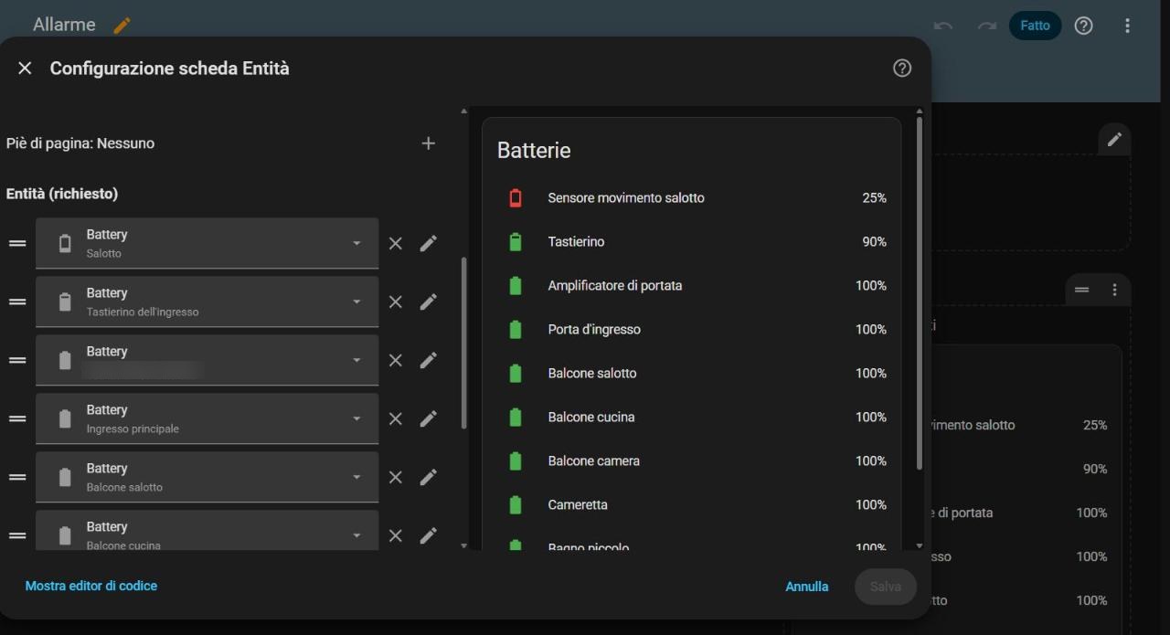The height and width of the screenshot is (635, 1170).
Task: Select the Salotto Battery entity field
Action: coord(207,243)
